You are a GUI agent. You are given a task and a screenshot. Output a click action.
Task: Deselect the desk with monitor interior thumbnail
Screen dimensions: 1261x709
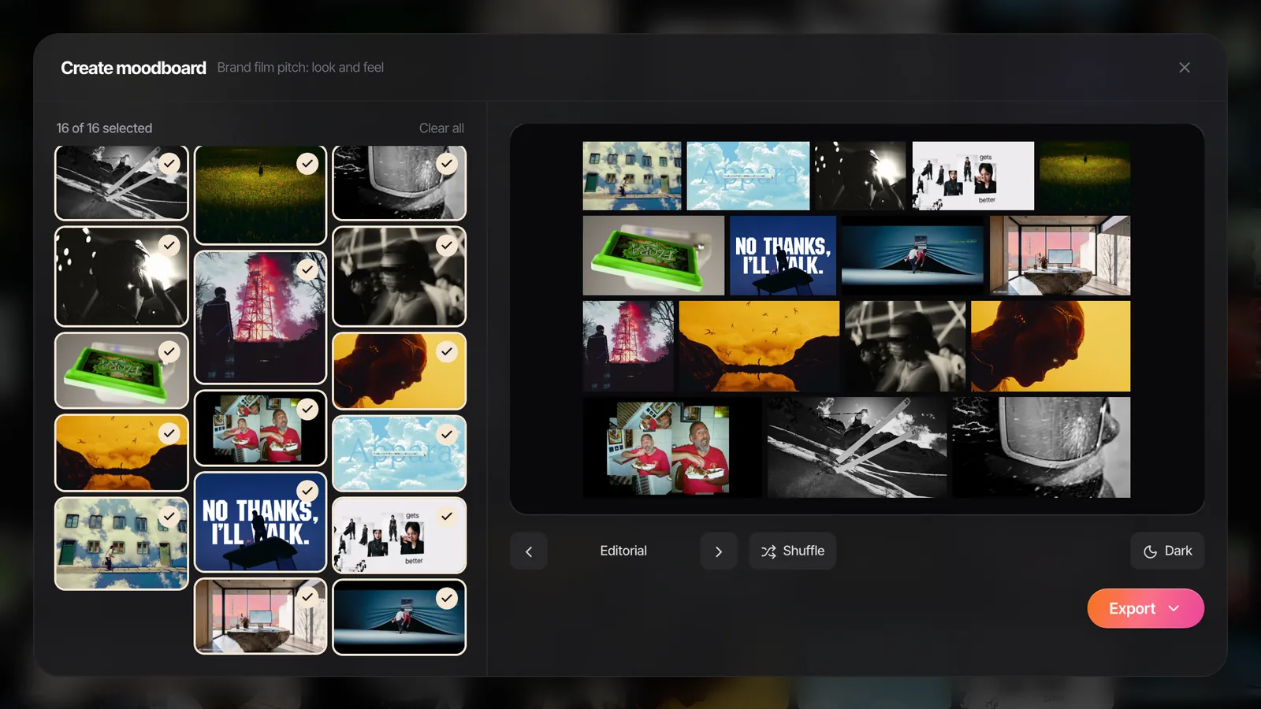307,597
